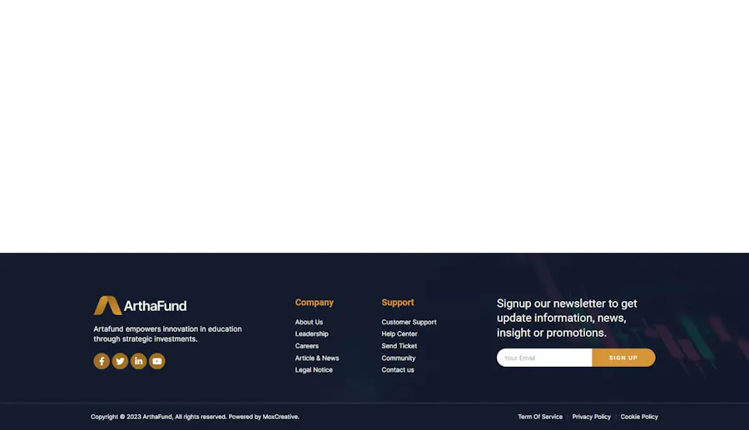Open the Contact us link
This screenshot has height=430, width=749.
tap(398, 370)
